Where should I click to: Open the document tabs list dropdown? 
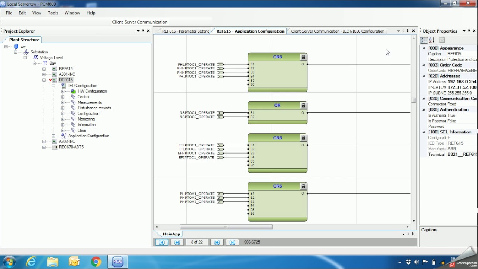(x=398, y=31)
